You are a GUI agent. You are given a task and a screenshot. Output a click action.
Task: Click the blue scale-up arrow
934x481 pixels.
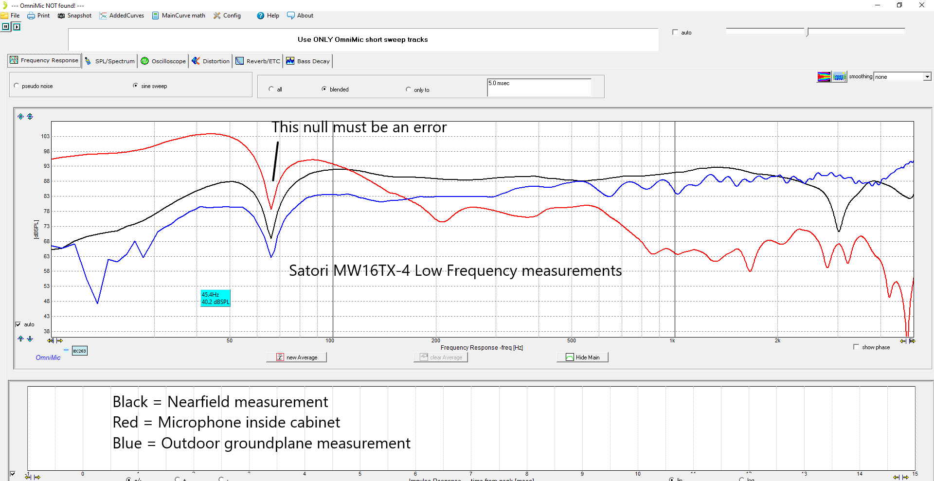click(x=20, y=339)
